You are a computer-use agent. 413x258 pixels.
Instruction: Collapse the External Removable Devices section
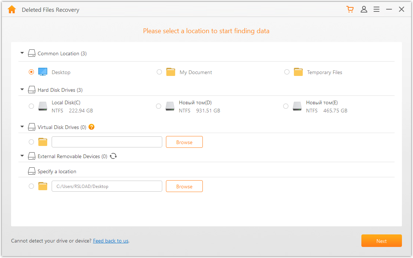22,156
